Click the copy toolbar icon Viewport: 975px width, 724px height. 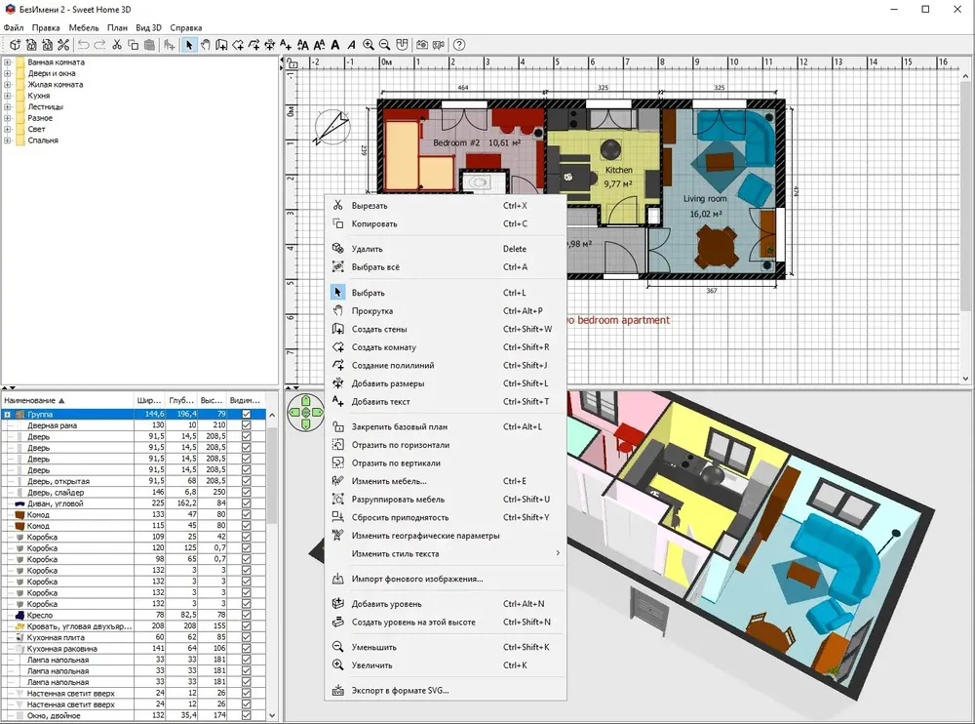tap(133, 45)
